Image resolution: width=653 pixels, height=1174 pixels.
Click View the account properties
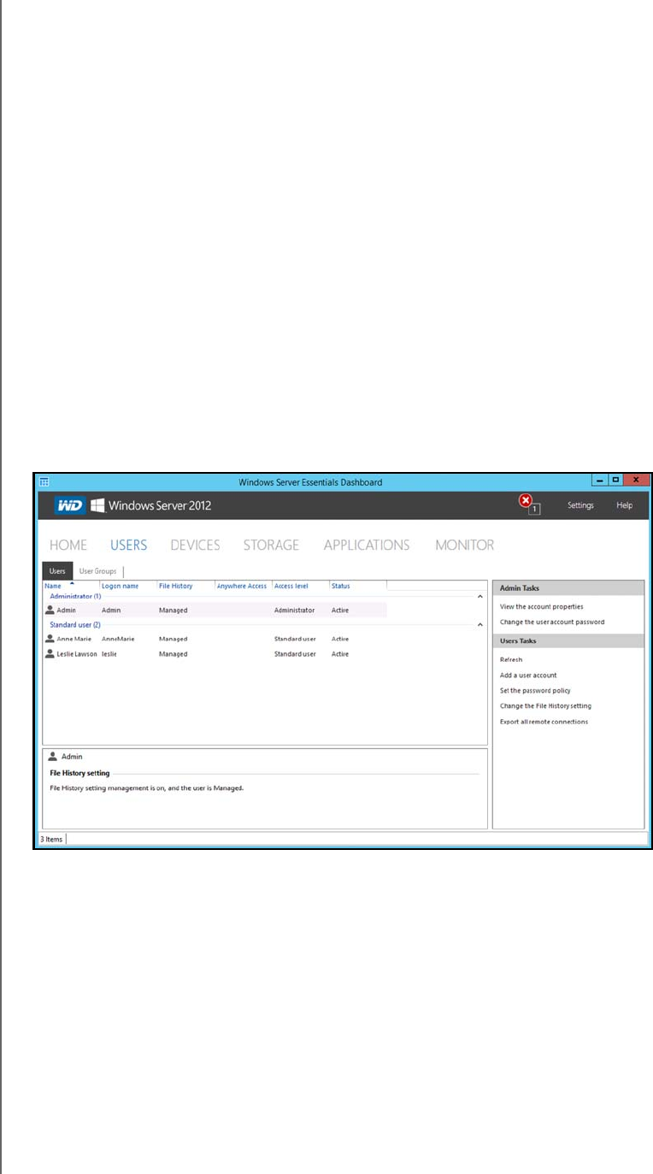click(541, 607)
